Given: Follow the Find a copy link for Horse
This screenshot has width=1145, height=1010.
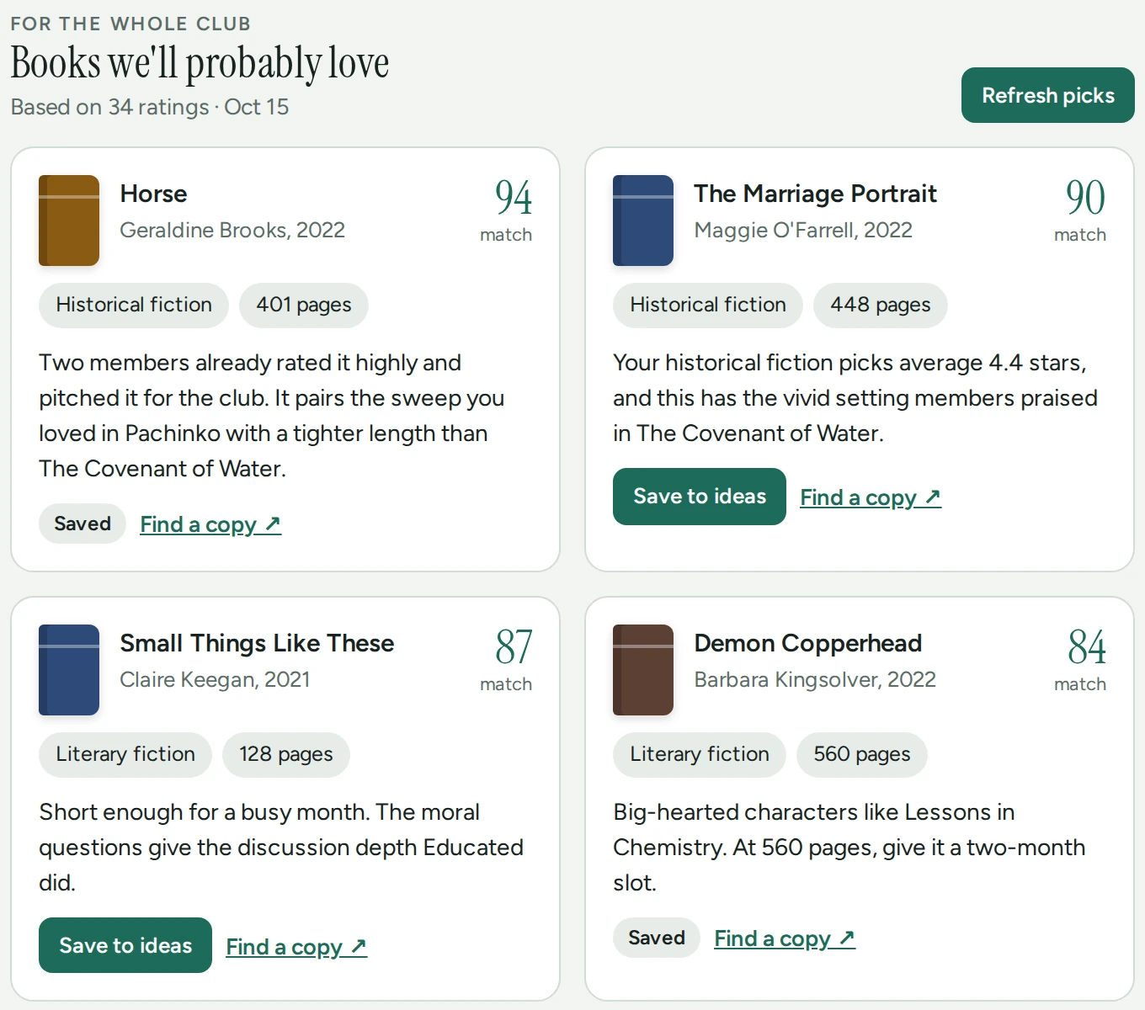Looking at the screenshot, I should tap(210, 524).
